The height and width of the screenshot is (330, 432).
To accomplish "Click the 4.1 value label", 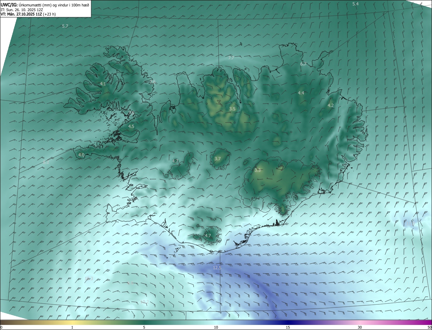I will [103, 84].
